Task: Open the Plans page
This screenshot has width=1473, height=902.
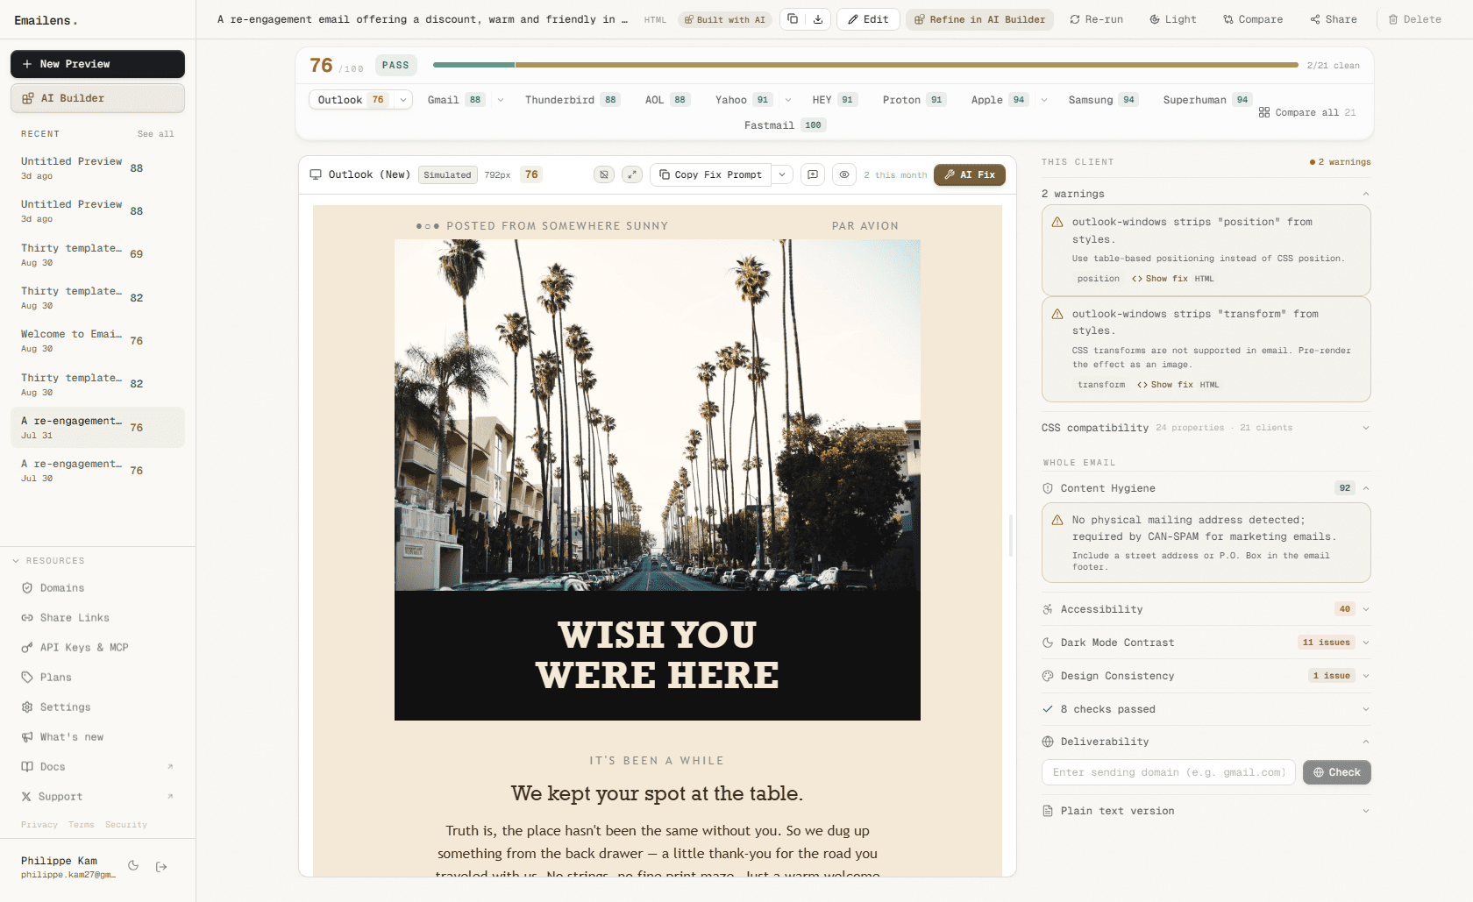Action: click(97, 678)
